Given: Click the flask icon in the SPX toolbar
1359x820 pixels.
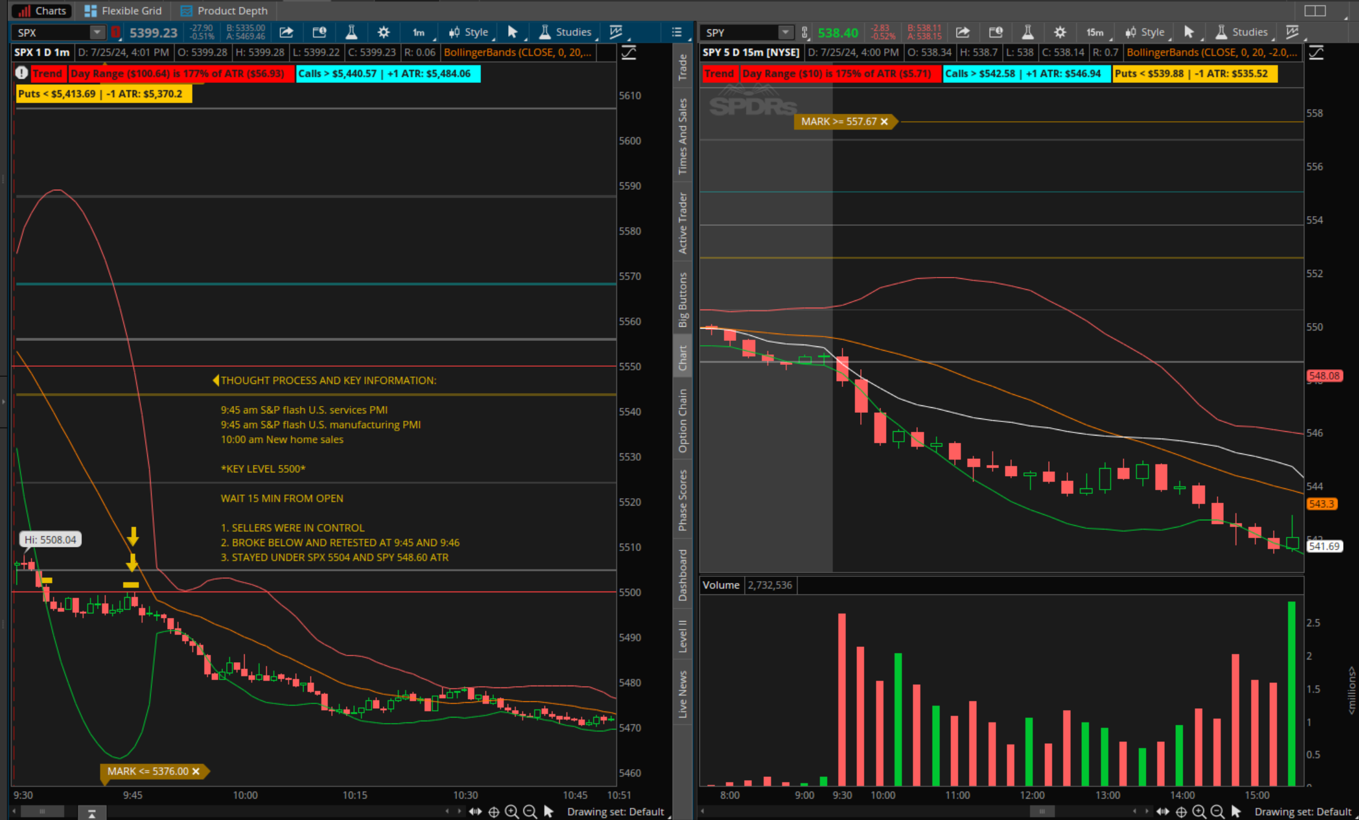Looking at the screenshot, I should coord(351,32).
